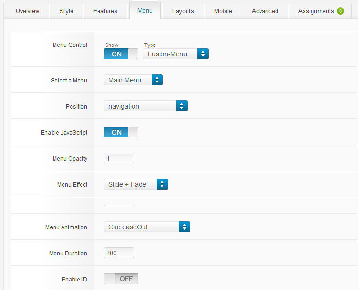The image size is (358, 290).
Task: Open the Position dropdown list
Action: pyautogui.click(x=146, y=106)
